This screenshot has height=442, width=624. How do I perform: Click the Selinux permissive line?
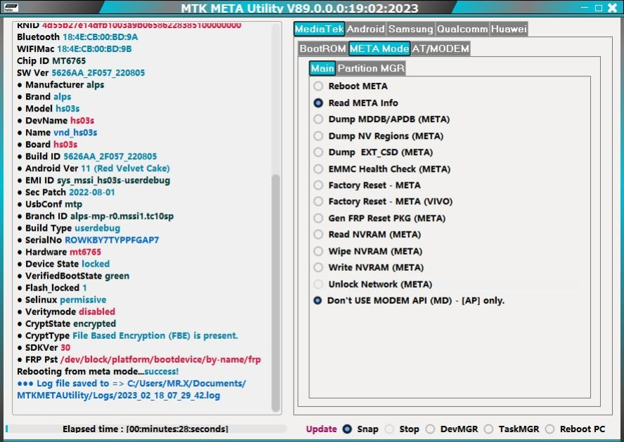[x=62, y=300]
